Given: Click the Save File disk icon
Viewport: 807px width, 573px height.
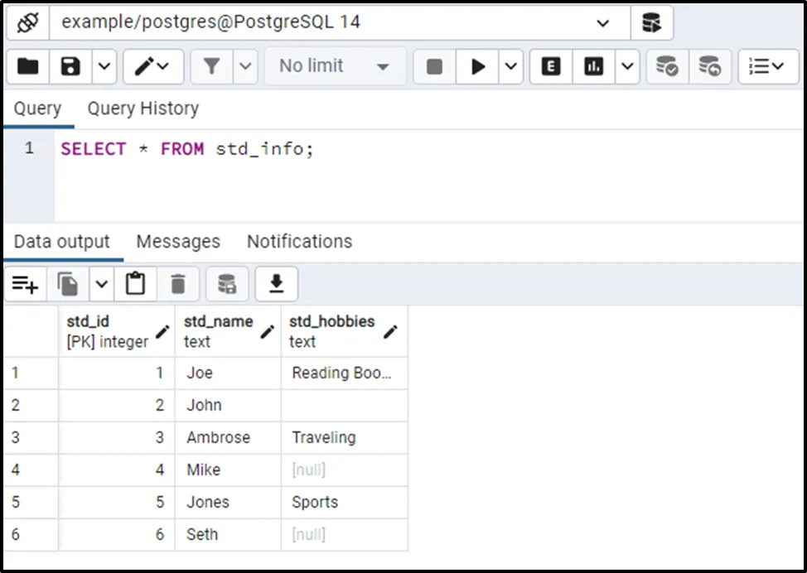Looking at the screenshot, I should 71,66.
